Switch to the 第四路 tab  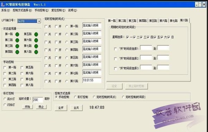[x=143, y=21]
